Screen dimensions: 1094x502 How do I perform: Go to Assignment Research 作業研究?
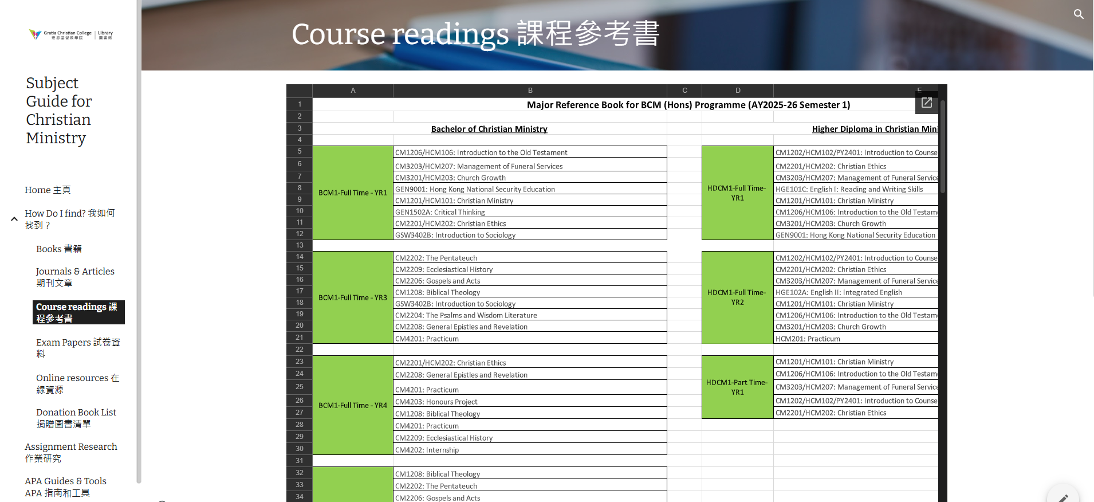(x=70, y=452)
